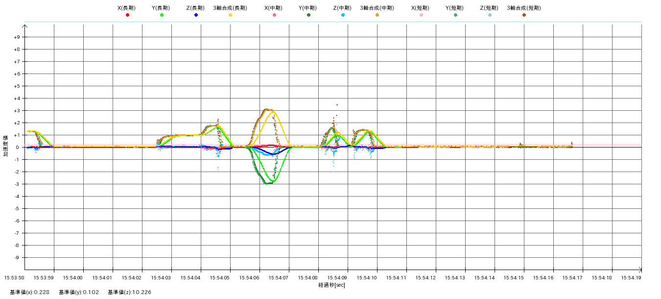Select the pink X(中期) legend dot
The height and width of the screenshot is (299, 661).
[x=274, y=15]
